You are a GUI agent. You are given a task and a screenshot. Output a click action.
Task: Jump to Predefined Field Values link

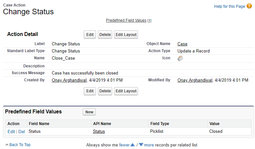(x=126, y=20)
